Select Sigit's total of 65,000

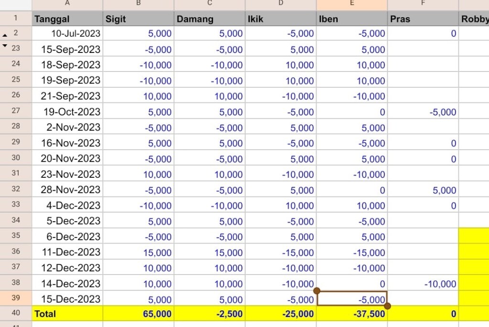click(x=138, y=314)
